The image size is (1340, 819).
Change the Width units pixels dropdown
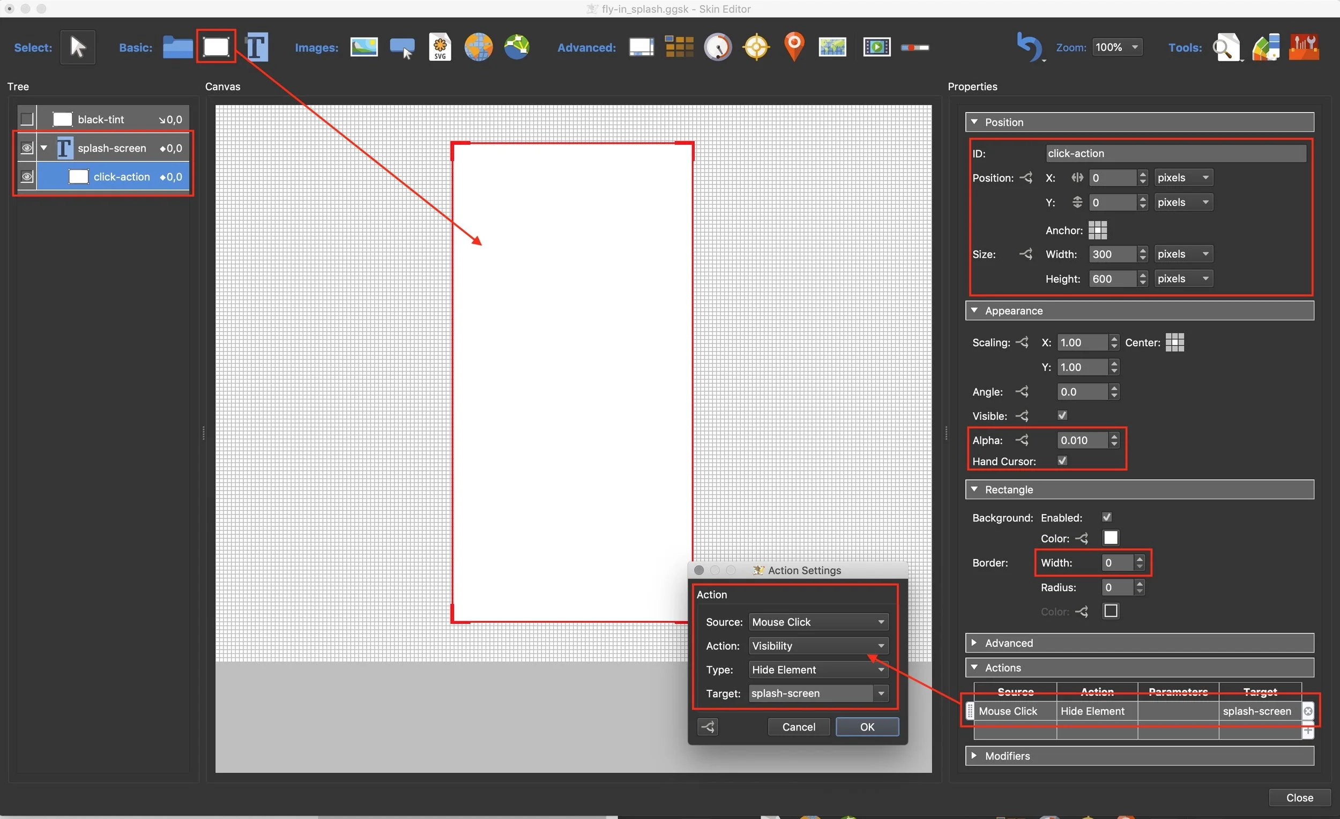pos(1183,254)
